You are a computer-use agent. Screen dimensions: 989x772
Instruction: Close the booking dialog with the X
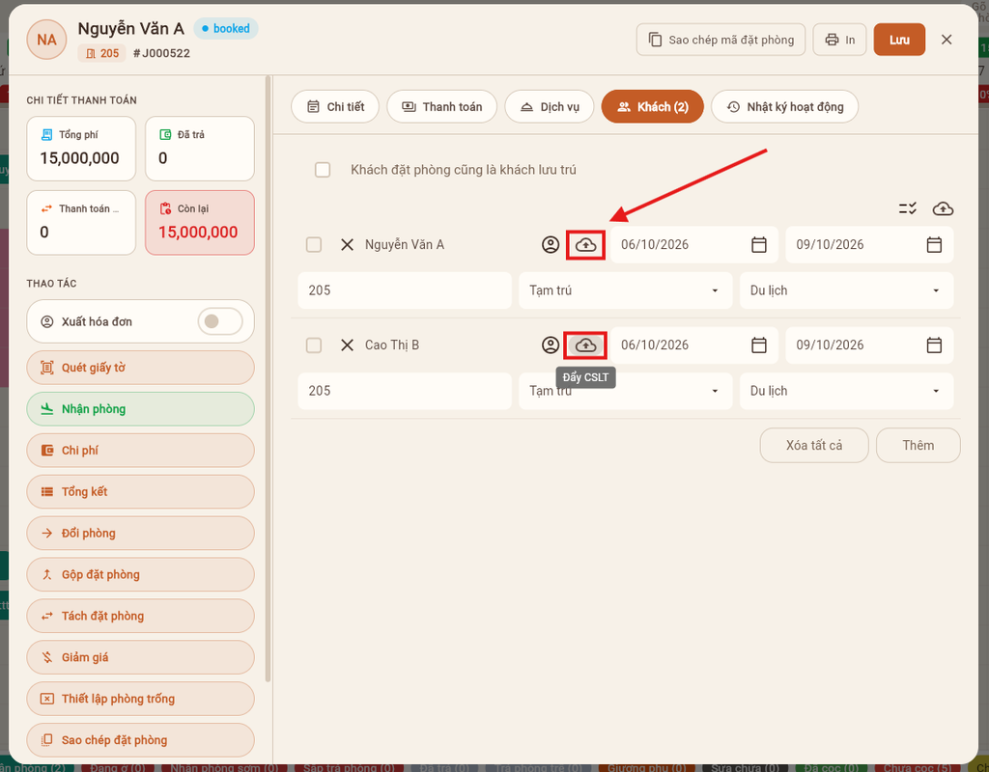click(x=947, y=40)
